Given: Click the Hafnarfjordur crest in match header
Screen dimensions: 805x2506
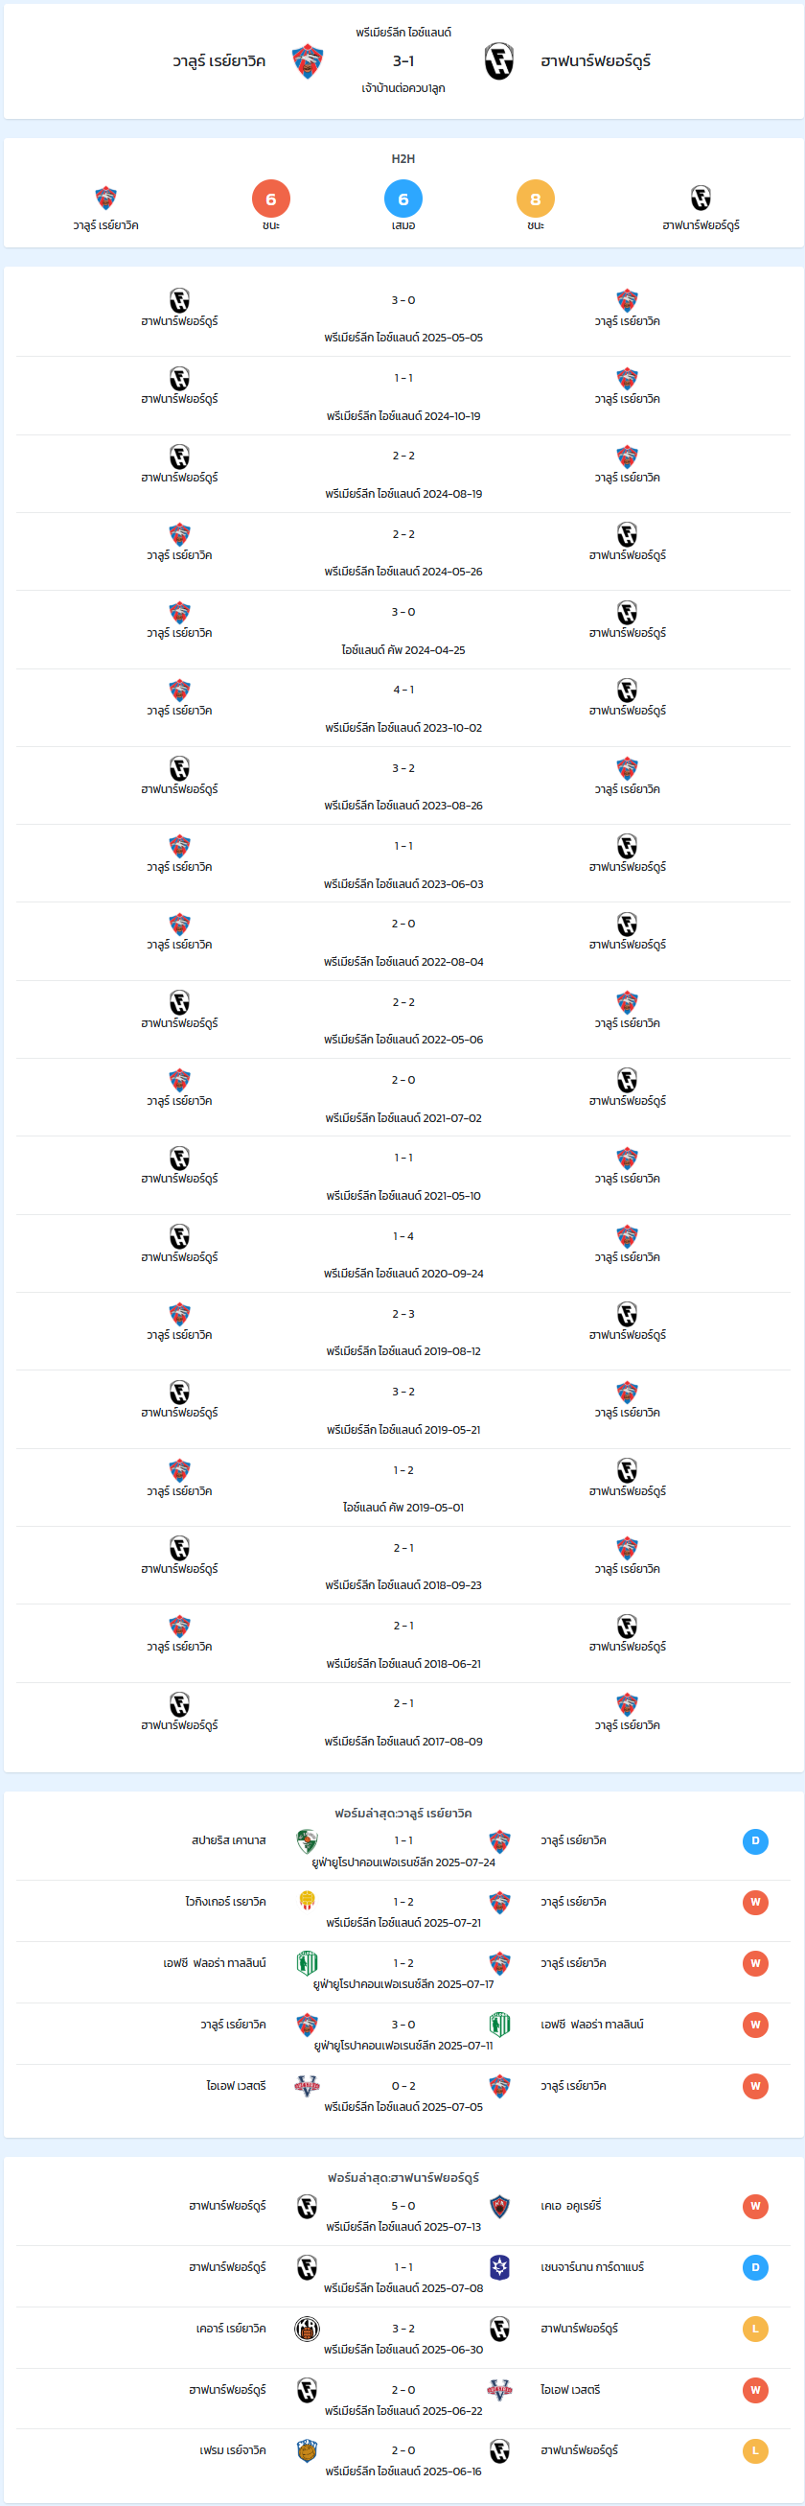Looking at the screenshot, I should pos(499,61).
